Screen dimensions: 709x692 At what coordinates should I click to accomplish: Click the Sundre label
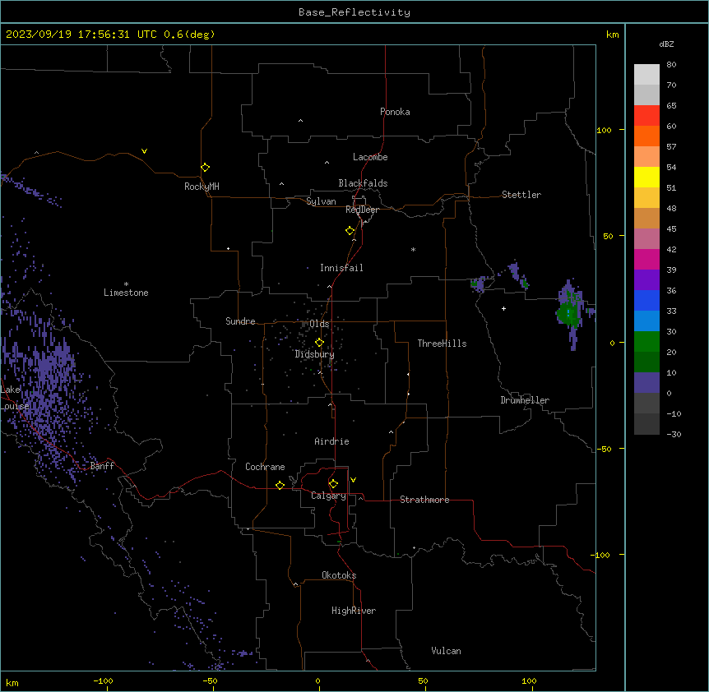point(240,321)
